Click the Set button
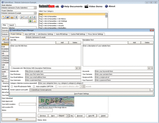This screenshot has width=159, height=123. 72,116
